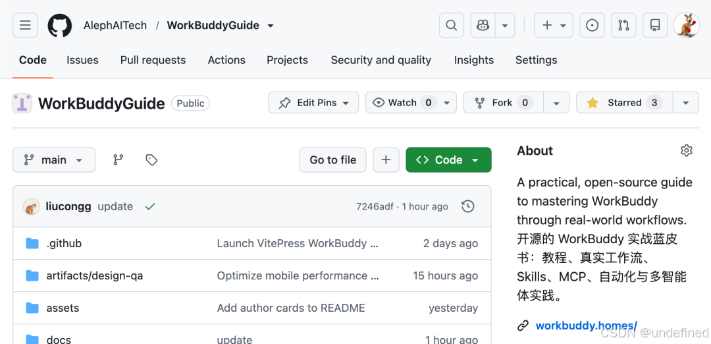Click the Go to file field
The image size is (711, 344).
point(333,159)
